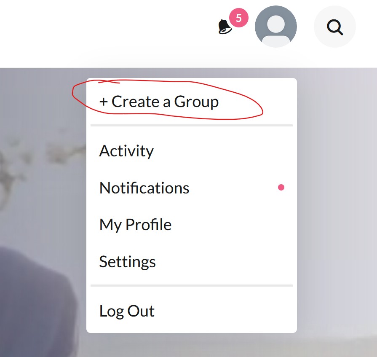Open search with the magnifying glass icon

click(x=335, y=27)
